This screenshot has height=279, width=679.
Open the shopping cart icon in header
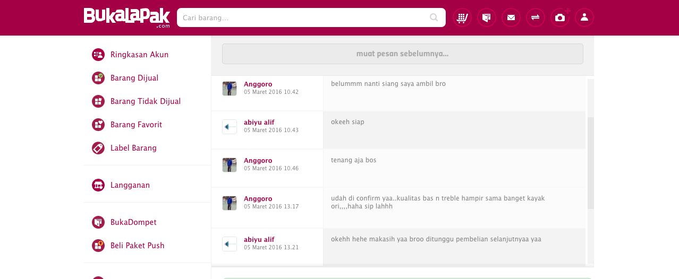(462, 18)
